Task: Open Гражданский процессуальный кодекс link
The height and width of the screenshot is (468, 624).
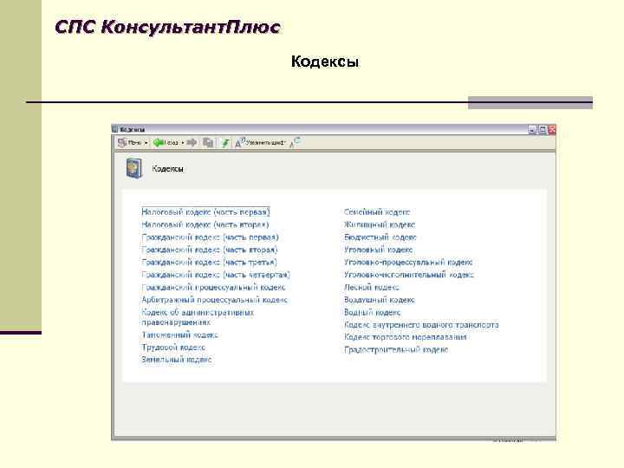Action: [x=214, y=288]
